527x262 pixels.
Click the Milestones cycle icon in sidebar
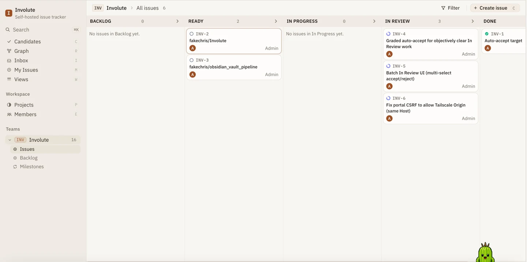click(x=15, y=167)
